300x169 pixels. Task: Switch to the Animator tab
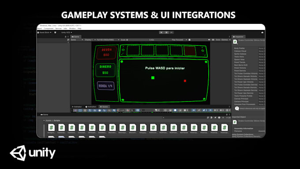tap(77, 107)
